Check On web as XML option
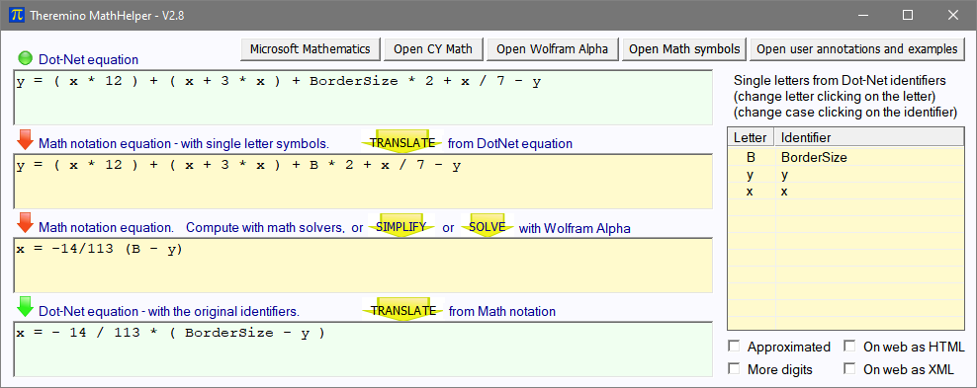977x388 pixels. point(849,368)
